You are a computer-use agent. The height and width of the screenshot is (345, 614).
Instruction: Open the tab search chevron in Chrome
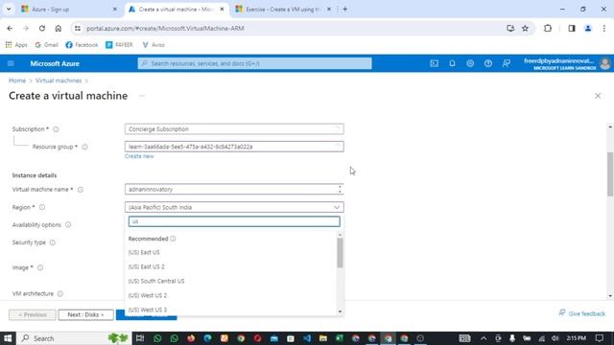(x=9, y=9)
